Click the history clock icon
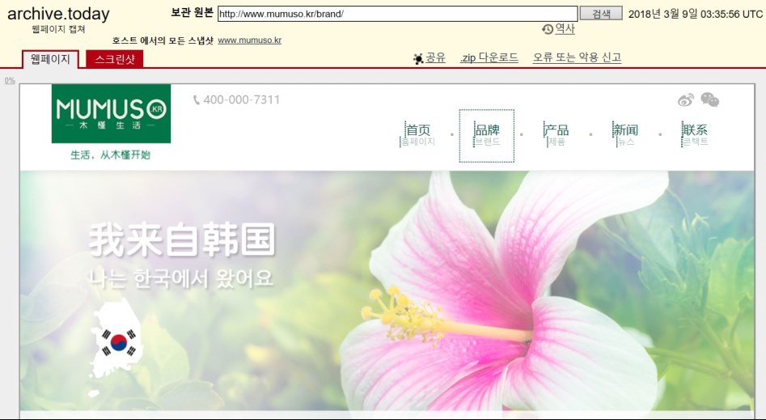Viewport: 766px width, 420px height. [548, 29]
